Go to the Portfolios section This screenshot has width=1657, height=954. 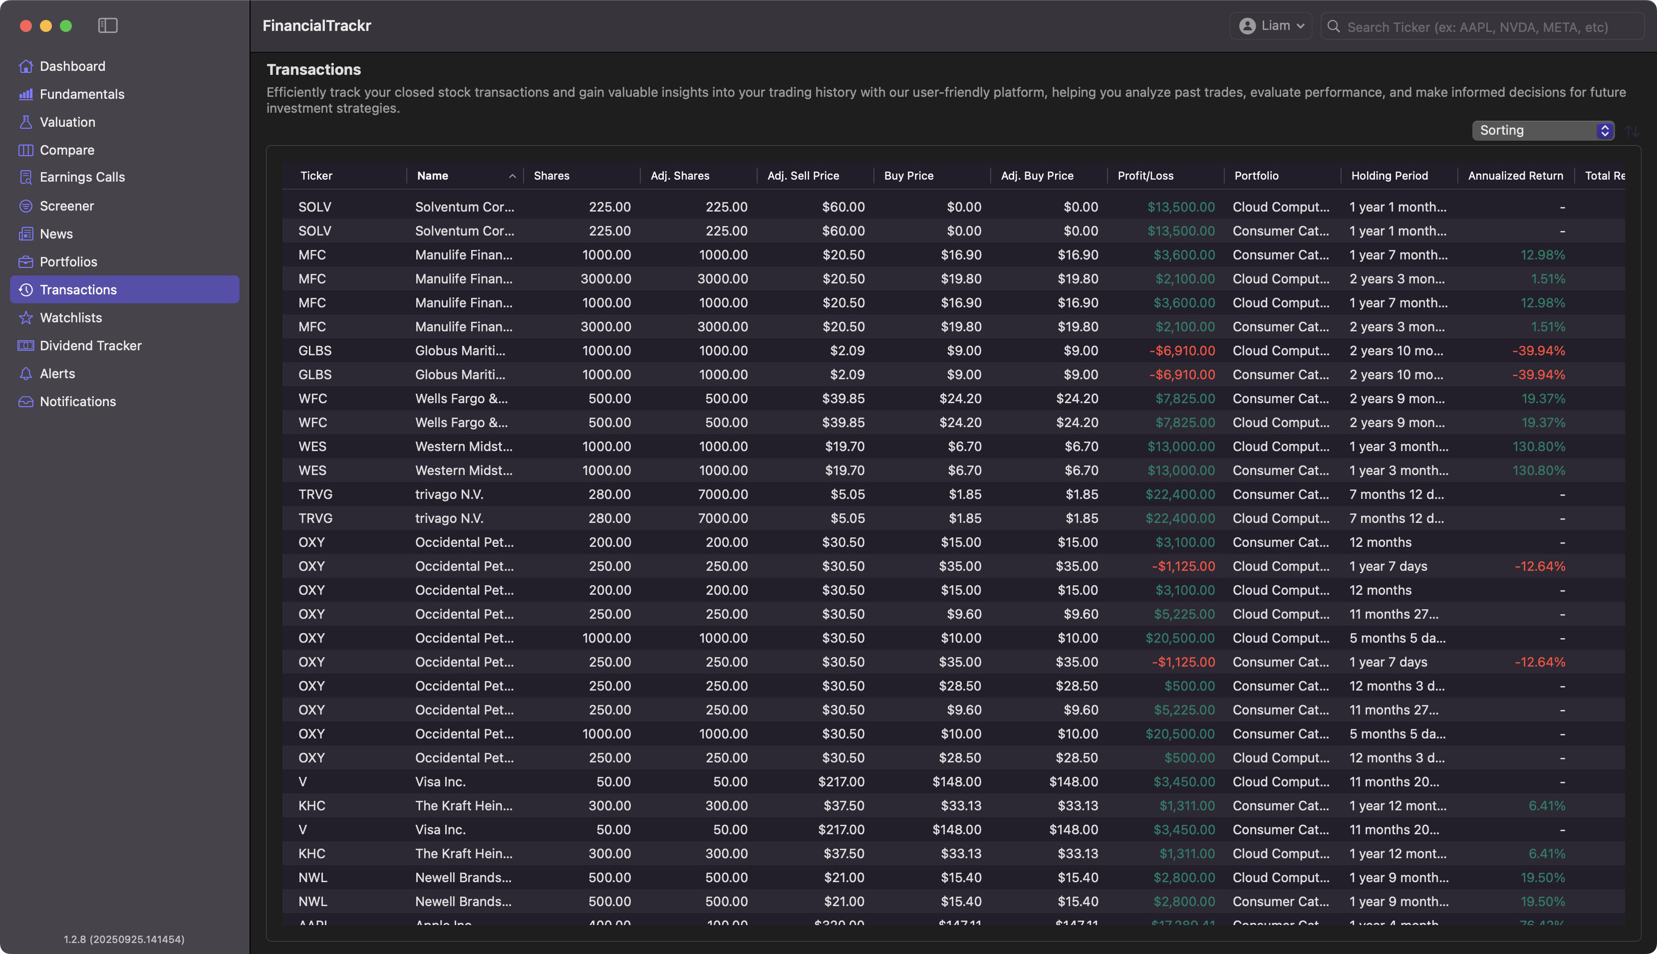[x=68, y=262]
